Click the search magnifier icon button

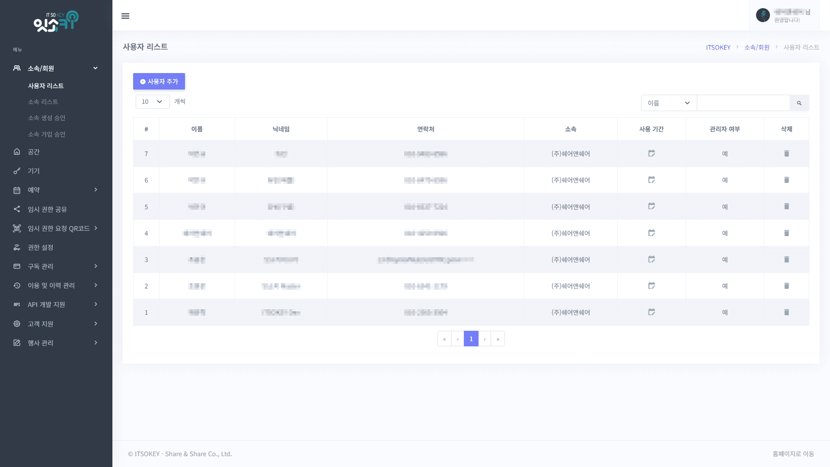tap(799, 103)
